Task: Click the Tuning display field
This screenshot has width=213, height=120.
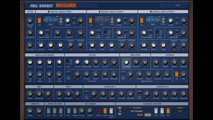Action: [x=180, y=111]
